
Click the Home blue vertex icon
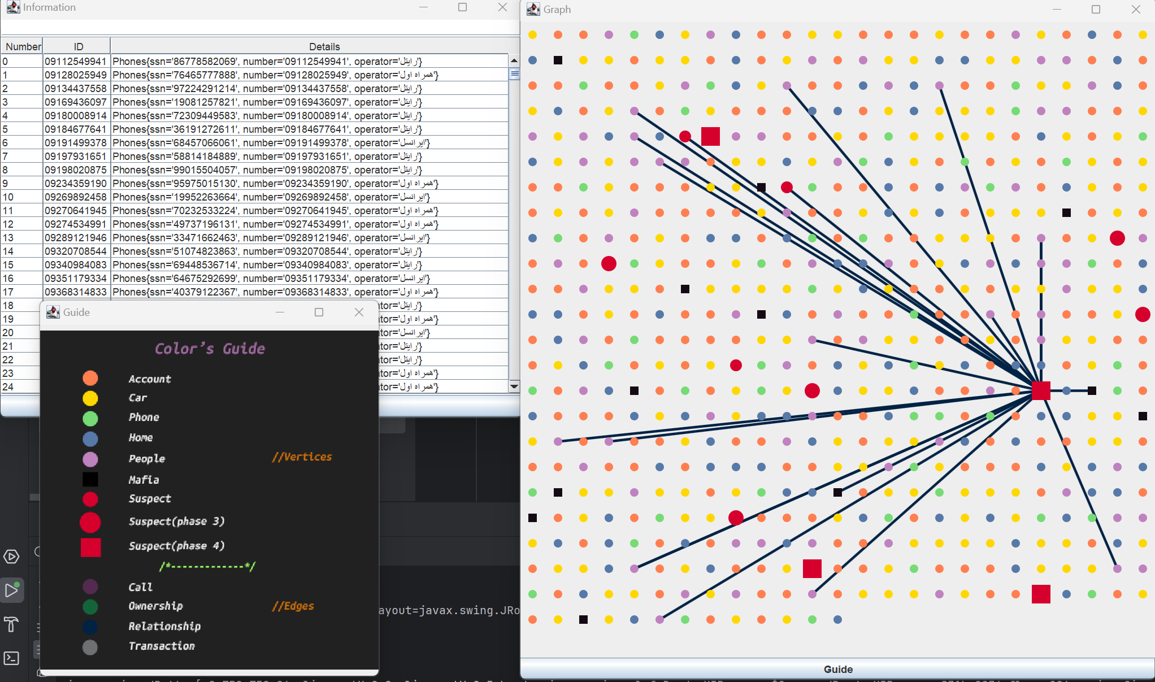coord(89,437)
